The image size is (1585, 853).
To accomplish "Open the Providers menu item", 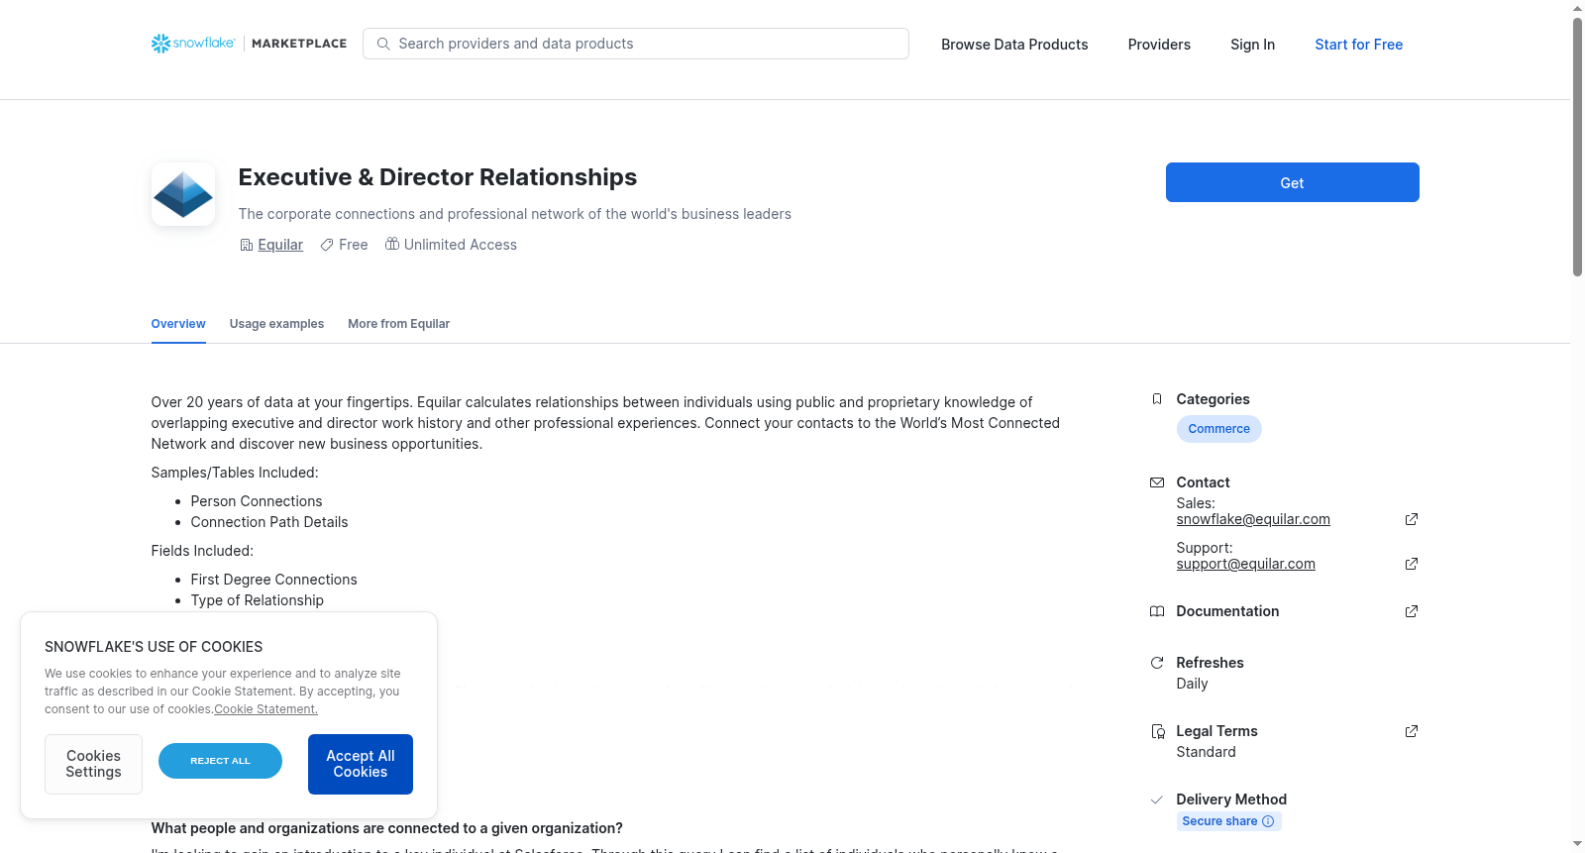I will (1159, 45).
